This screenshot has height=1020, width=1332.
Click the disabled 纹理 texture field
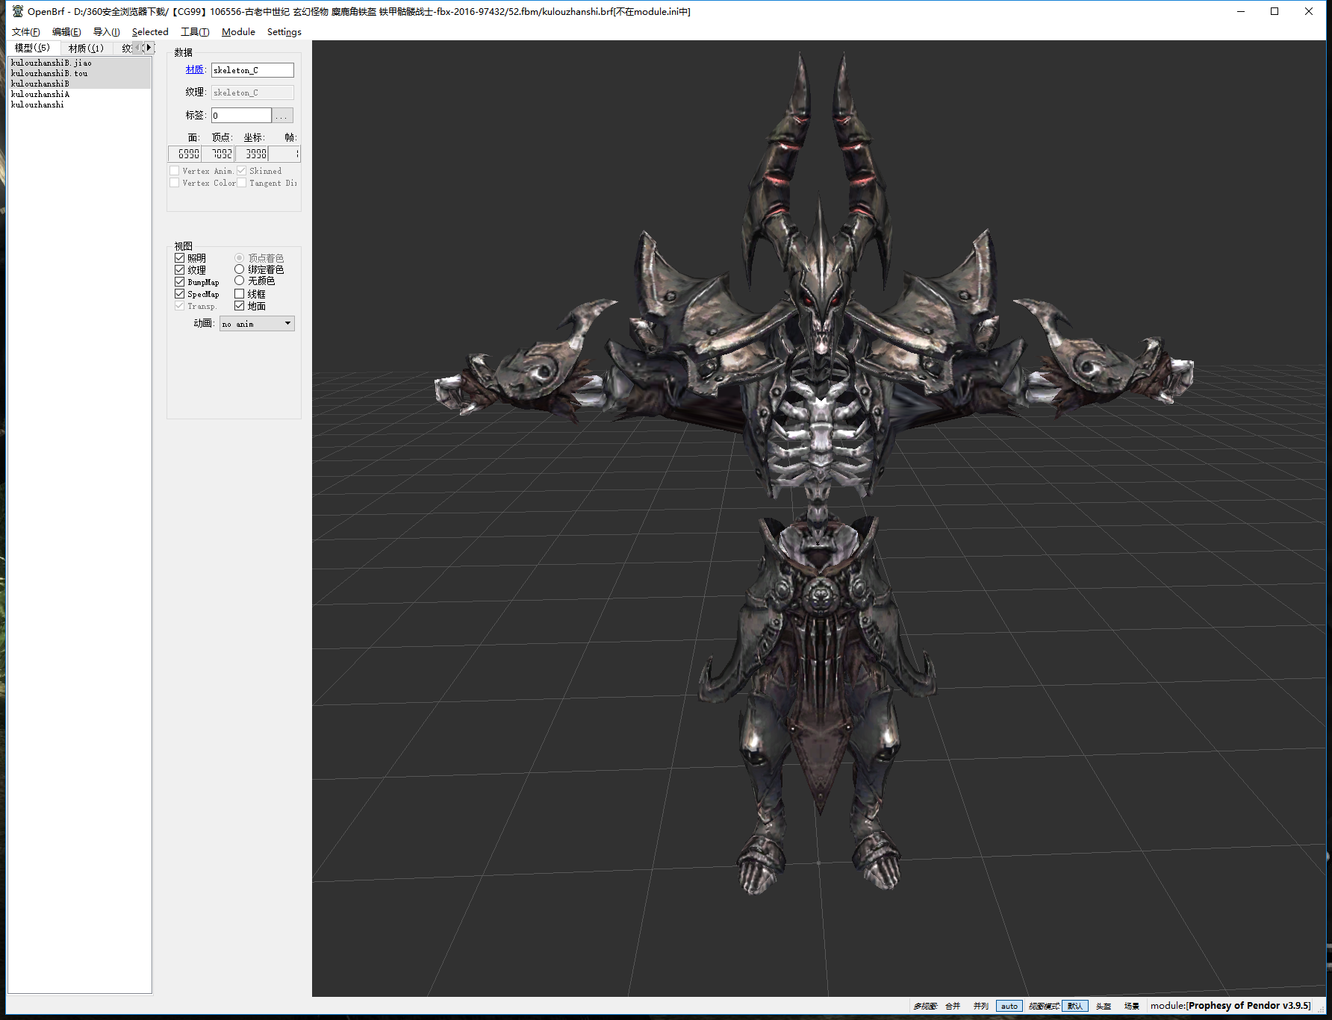[252, 93]
